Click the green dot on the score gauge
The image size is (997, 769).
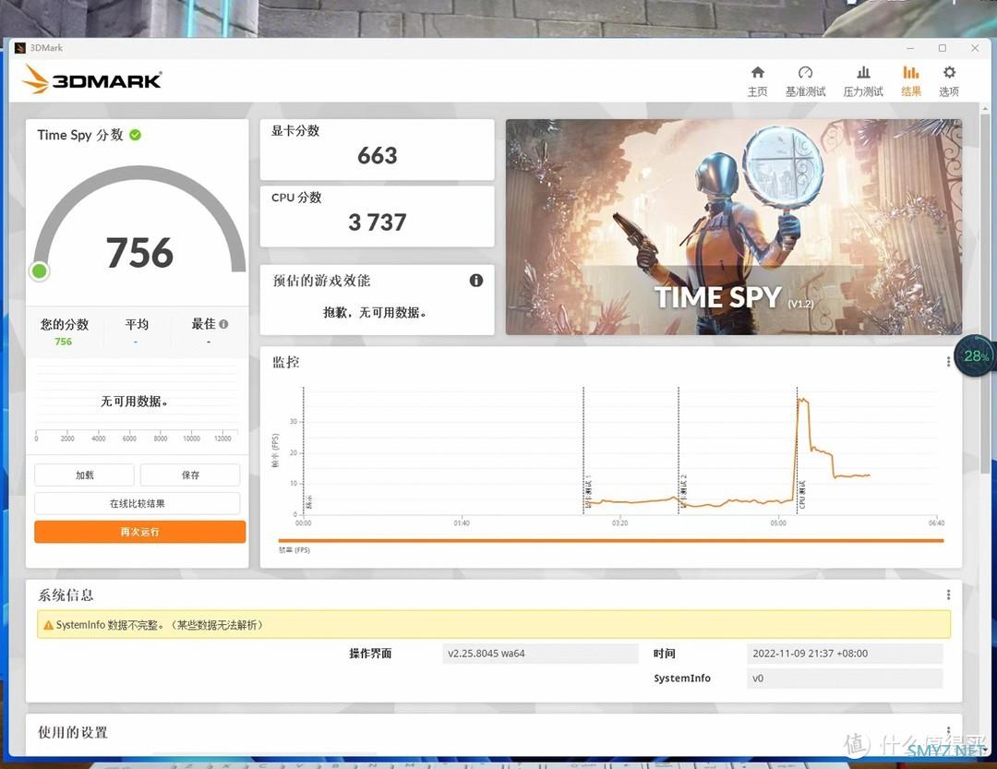pyautogui.click(x=40, y=271)
